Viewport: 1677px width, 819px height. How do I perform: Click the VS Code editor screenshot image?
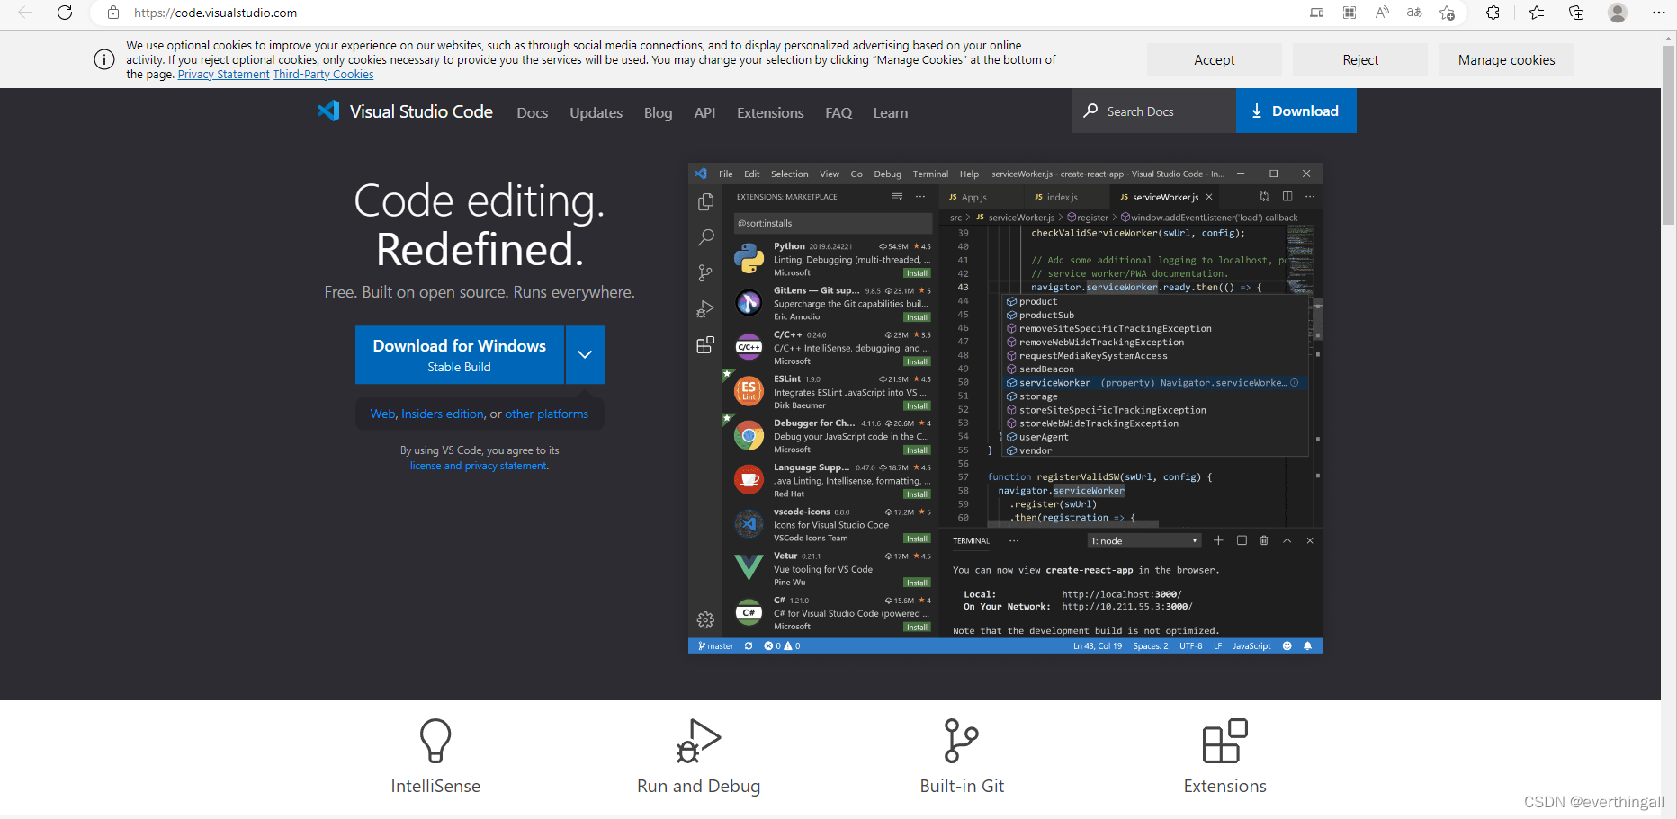[1005, 408]
